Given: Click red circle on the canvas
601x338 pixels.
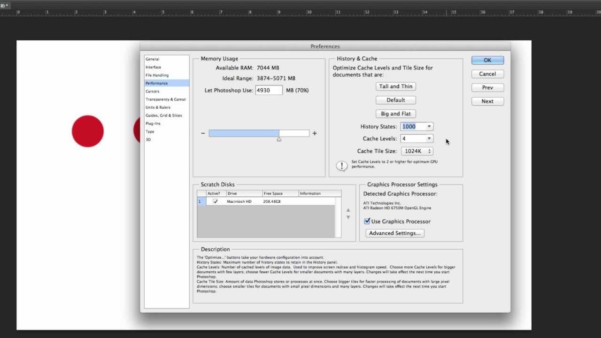Looking at the screenshot, I should 87,131.
